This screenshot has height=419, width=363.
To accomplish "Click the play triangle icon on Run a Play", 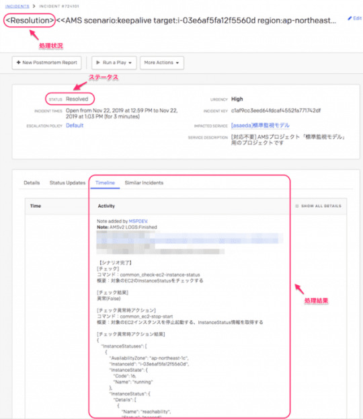I will click(98, 63).
